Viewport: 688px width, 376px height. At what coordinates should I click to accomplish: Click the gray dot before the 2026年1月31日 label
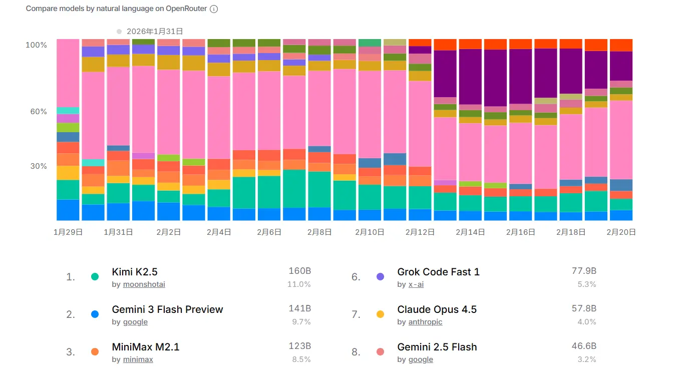(119, 32)
